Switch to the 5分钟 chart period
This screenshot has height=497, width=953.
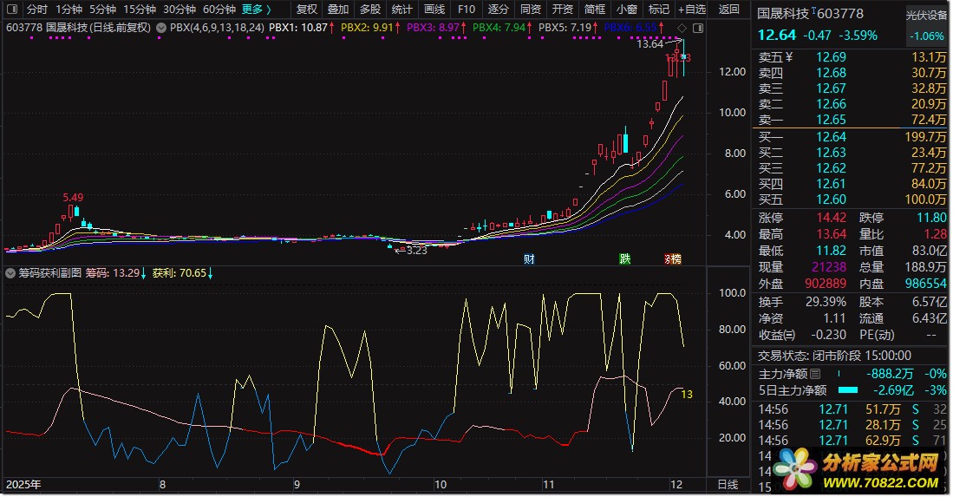pyautogui.click(x=103, y=10)
